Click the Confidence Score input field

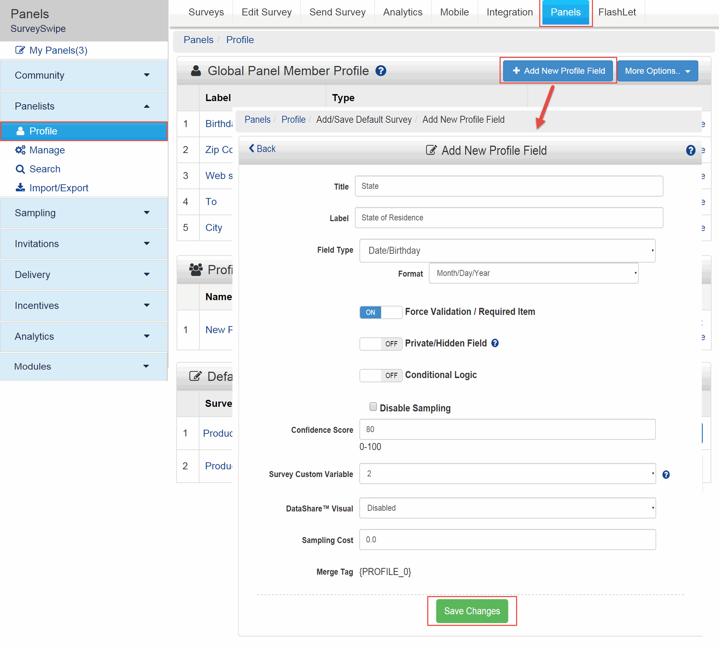coord(507,429)
